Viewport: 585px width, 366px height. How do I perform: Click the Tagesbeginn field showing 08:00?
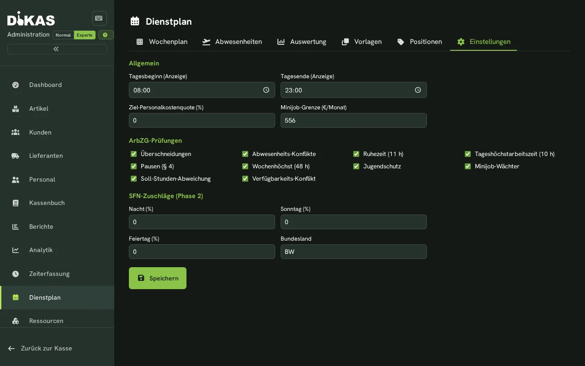click(x=202, y=90)
